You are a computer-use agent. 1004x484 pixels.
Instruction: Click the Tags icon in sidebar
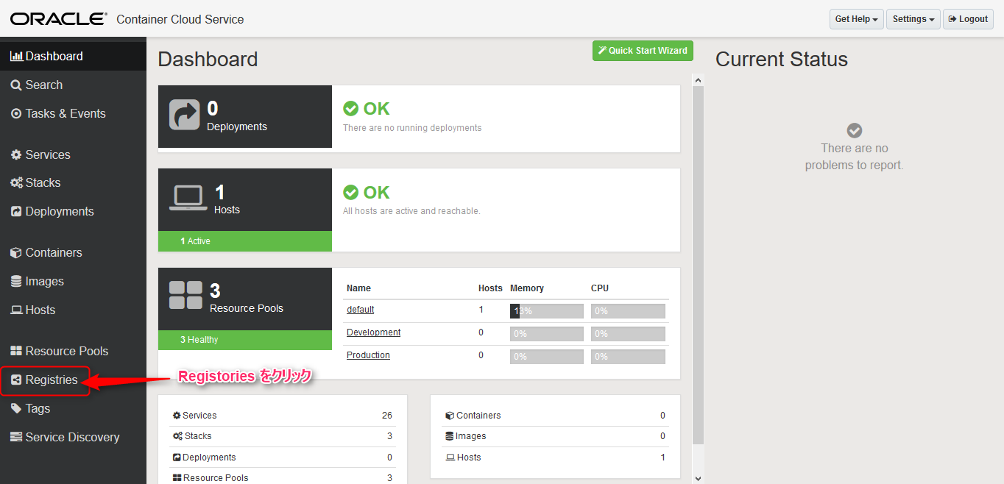[x=16, y=409]
